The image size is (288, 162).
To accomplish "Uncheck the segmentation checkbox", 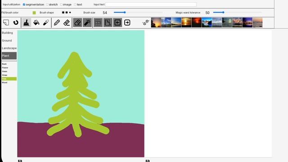I will (24, 4).
